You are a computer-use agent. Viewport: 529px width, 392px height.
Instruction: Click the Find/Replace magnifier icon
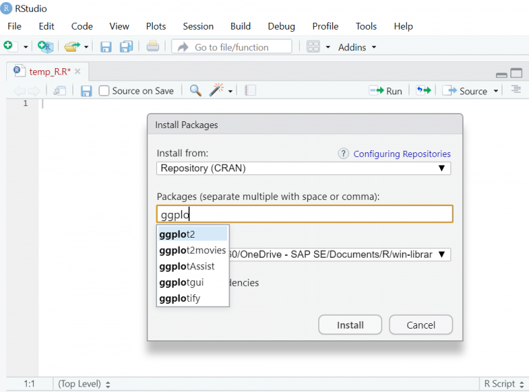tap(196, 90)
